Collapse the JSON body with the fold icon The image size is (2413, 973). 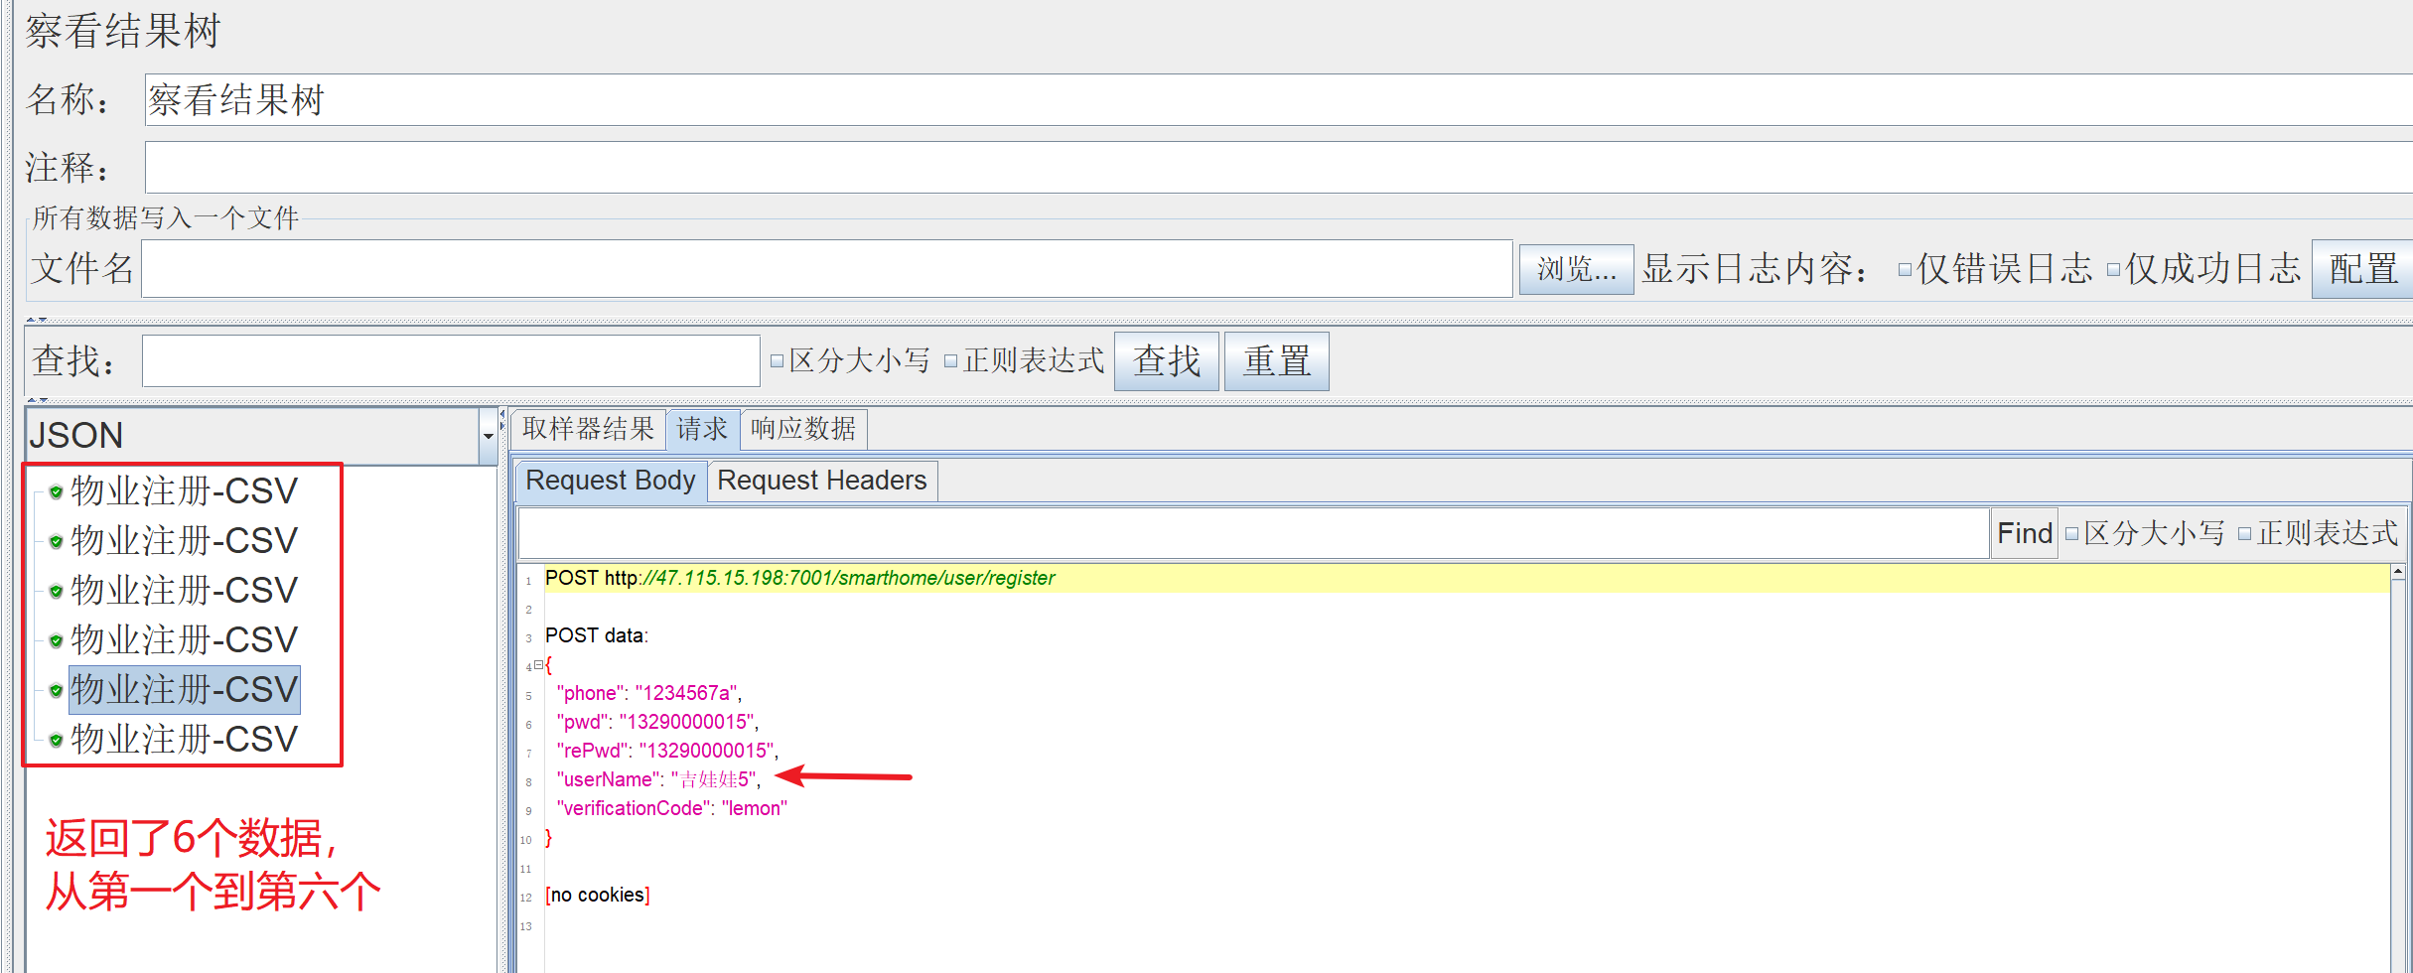tap(537, 665)
